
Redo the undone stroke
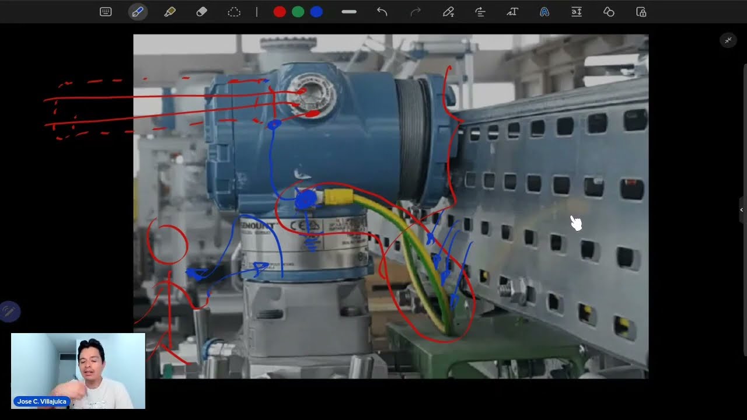point(416,12)
